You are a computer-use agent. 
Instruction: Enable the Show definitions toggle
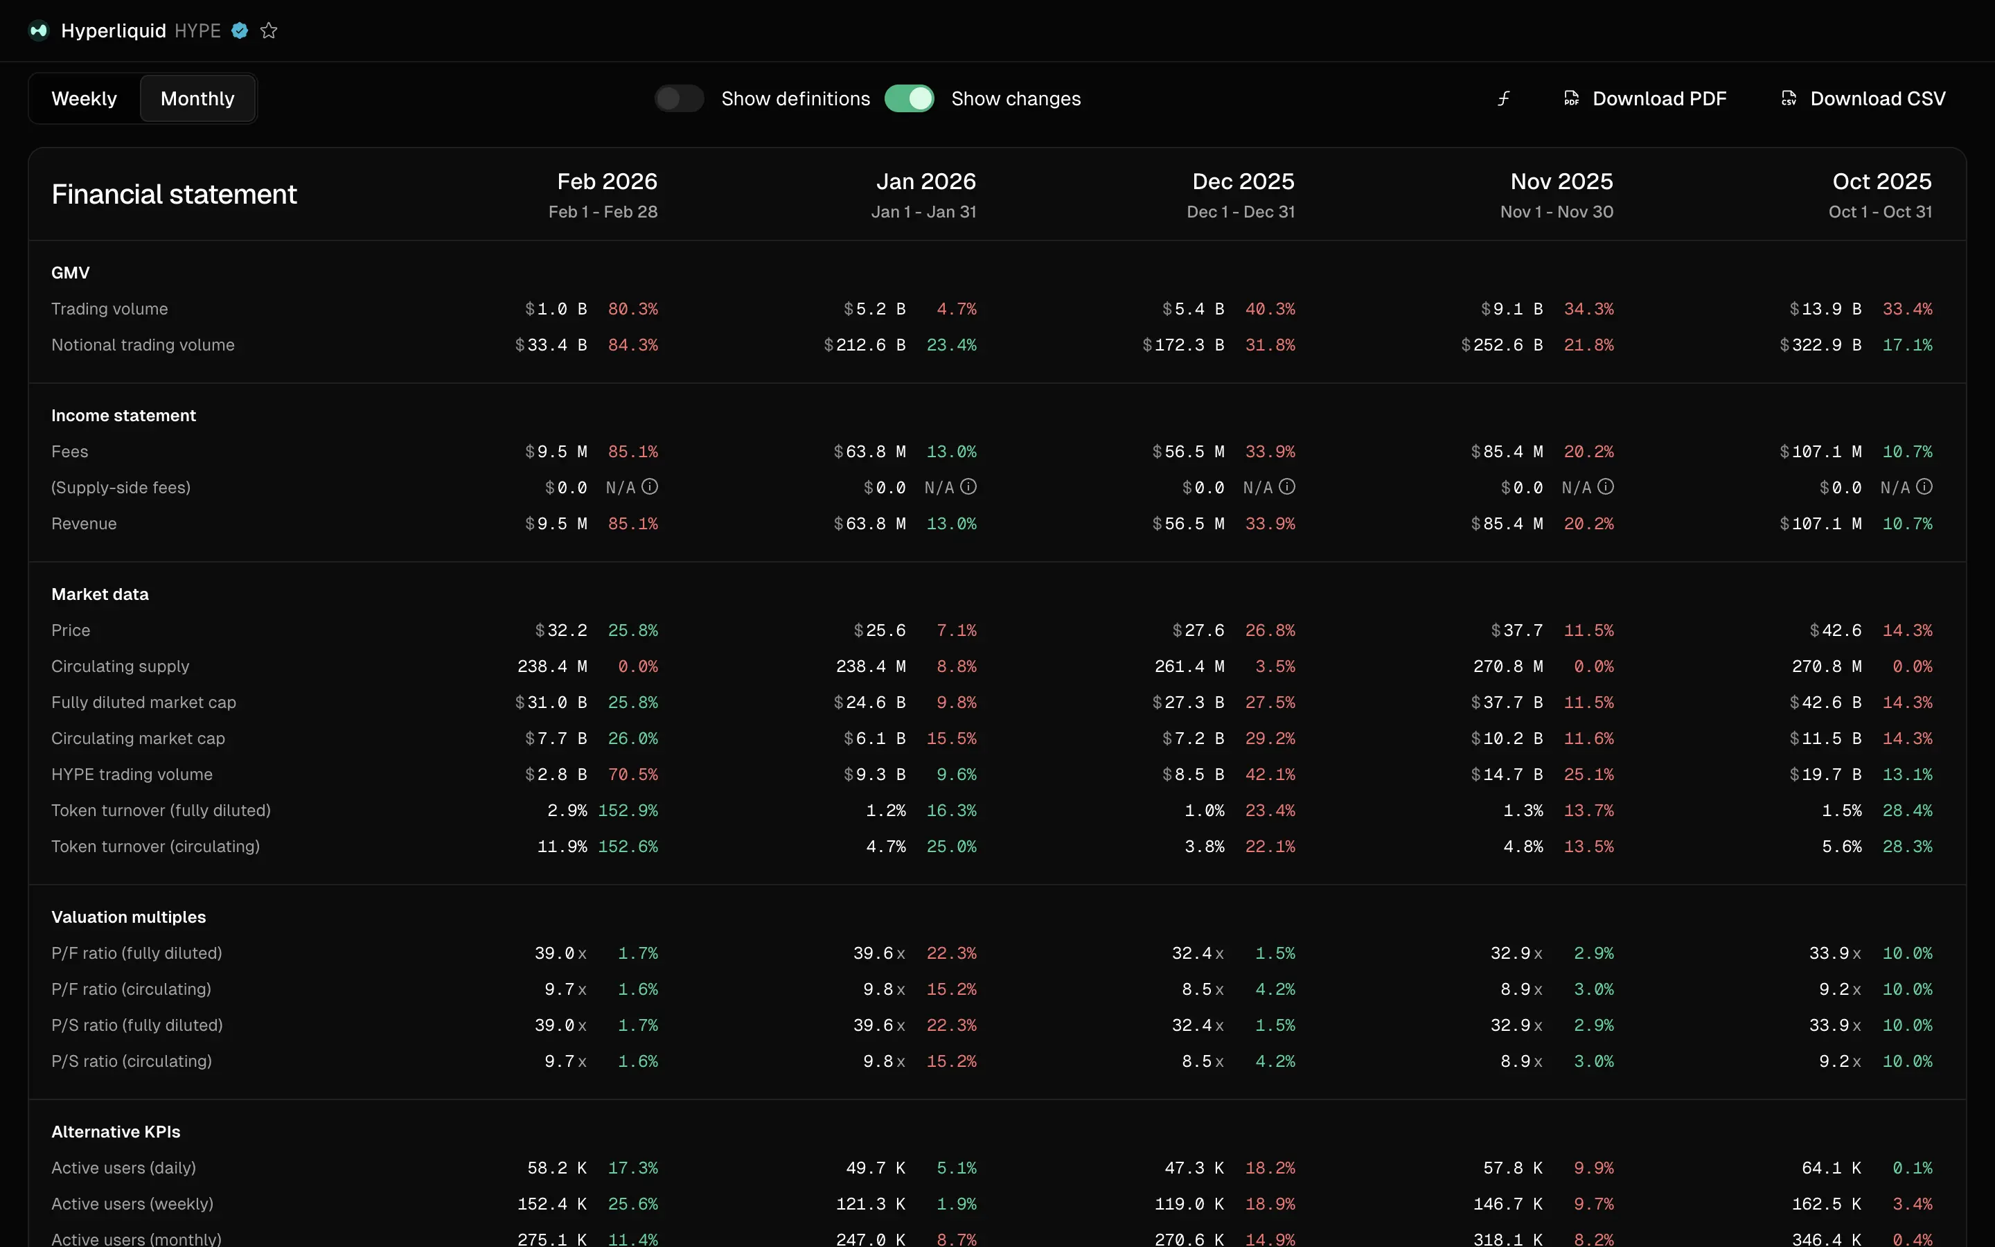680,99
